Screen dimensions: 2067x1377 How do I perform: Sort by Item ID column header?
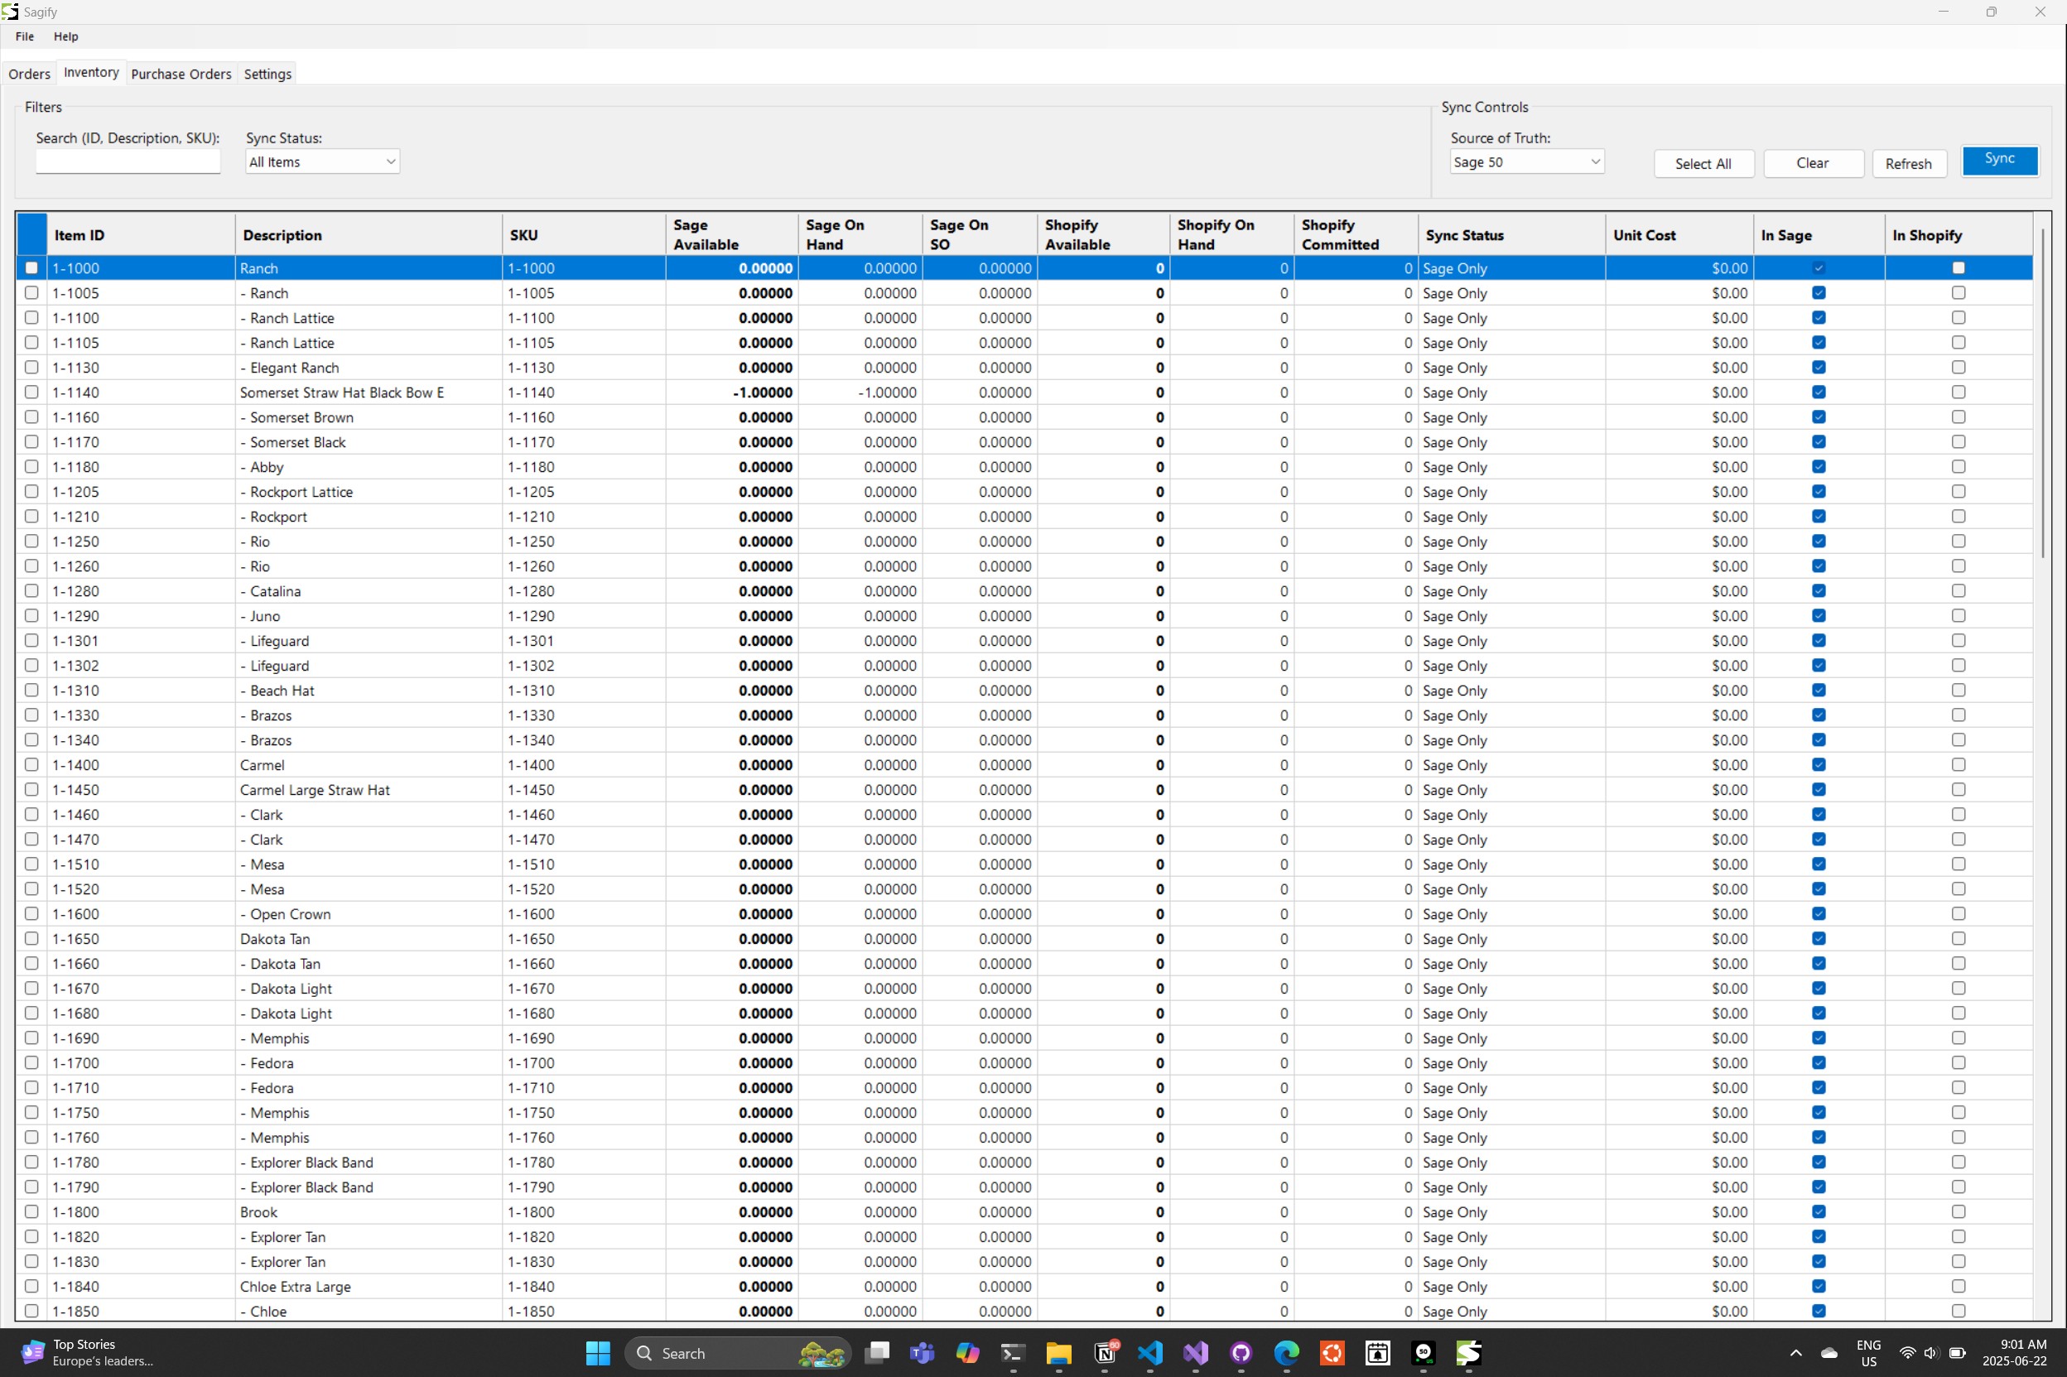[x=141, y=234]
